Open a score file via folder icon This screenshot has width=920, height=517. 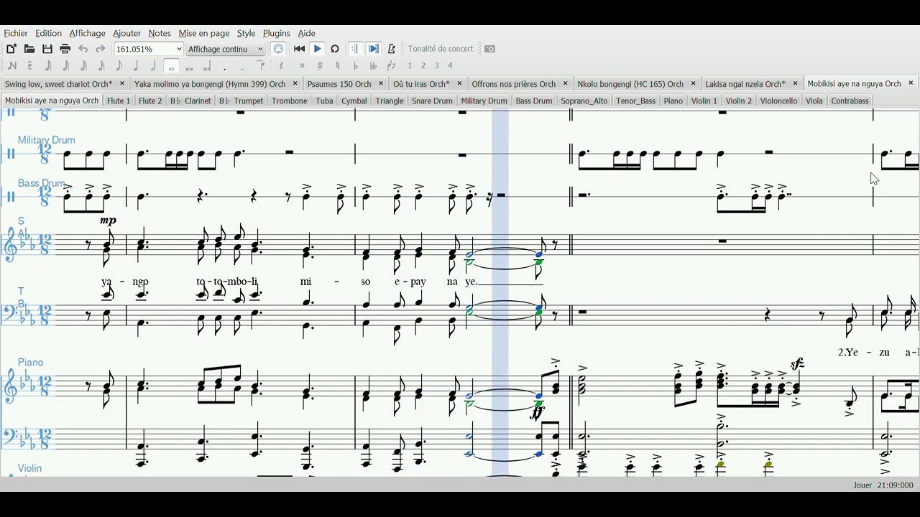(29, 49)
